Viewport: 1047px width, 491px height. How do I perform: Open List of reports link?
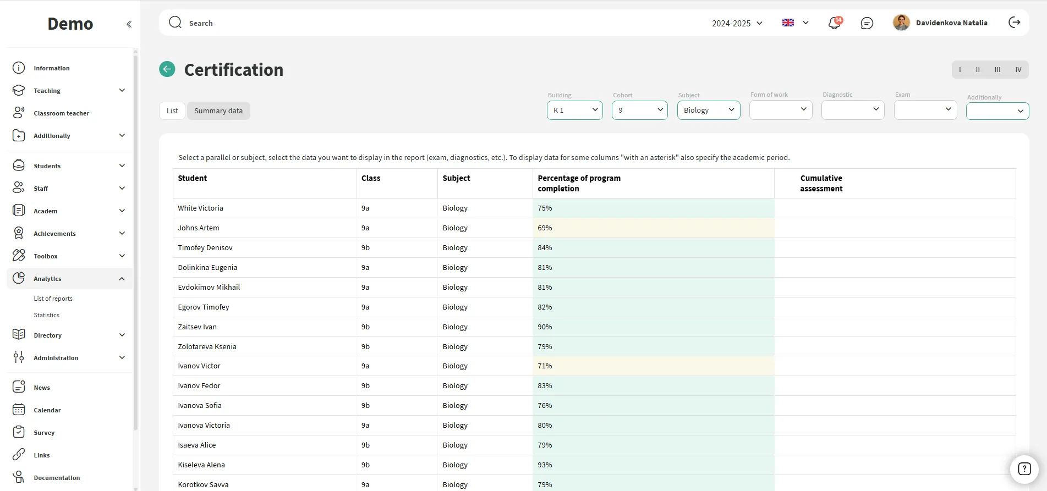(53, 299)
